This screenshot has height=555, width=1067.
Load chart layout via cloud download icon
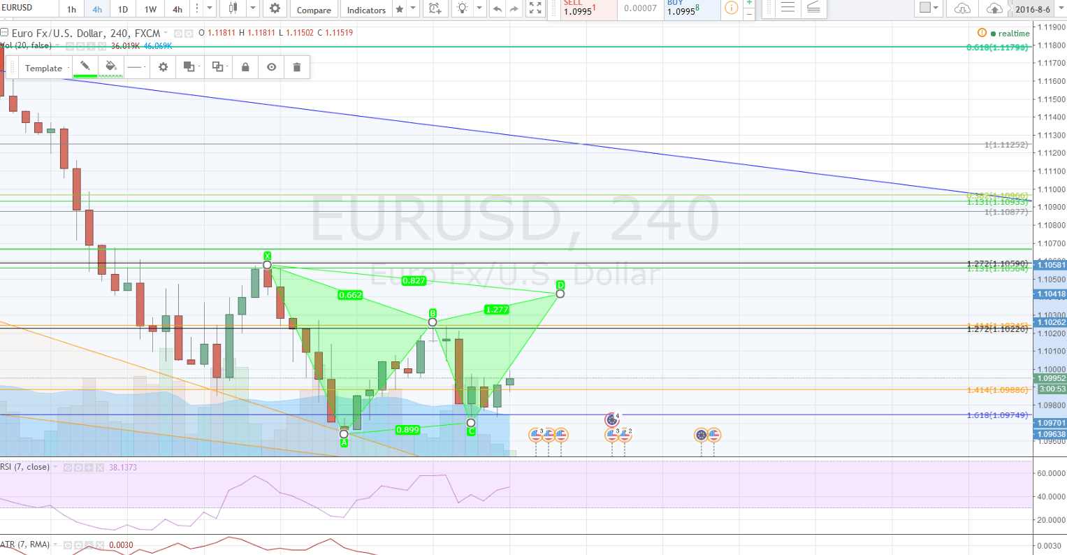[962, 8]
